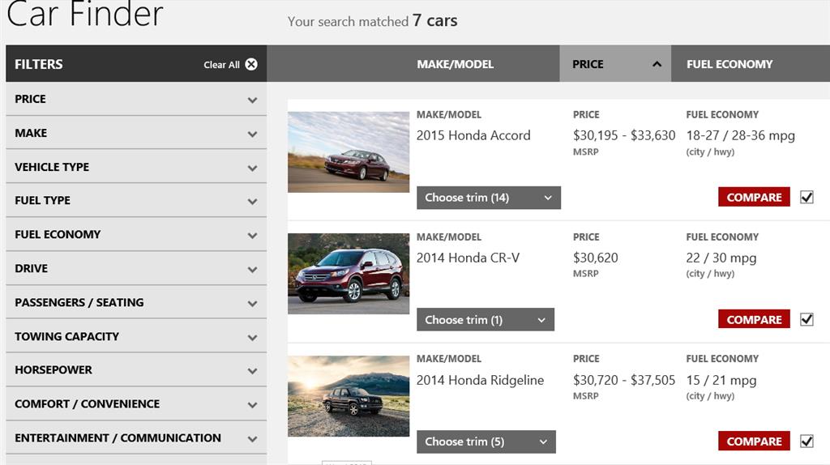Click COMPARE button for Honda Accord
Viewport: 830px width, 465px height.
754,197
